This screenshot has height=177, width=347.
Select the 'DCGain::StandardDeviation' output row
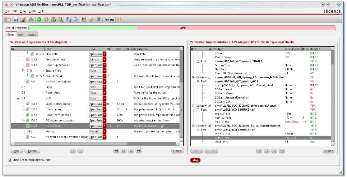261,98
